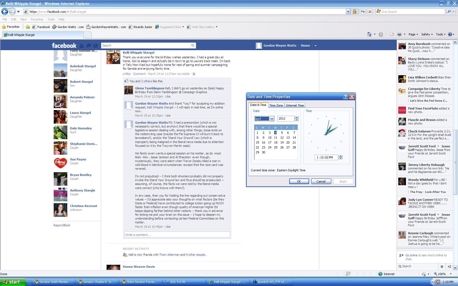Click the Unlike link on the post
458x286 pixels.
pyautogui.click(x=126, y=74)
